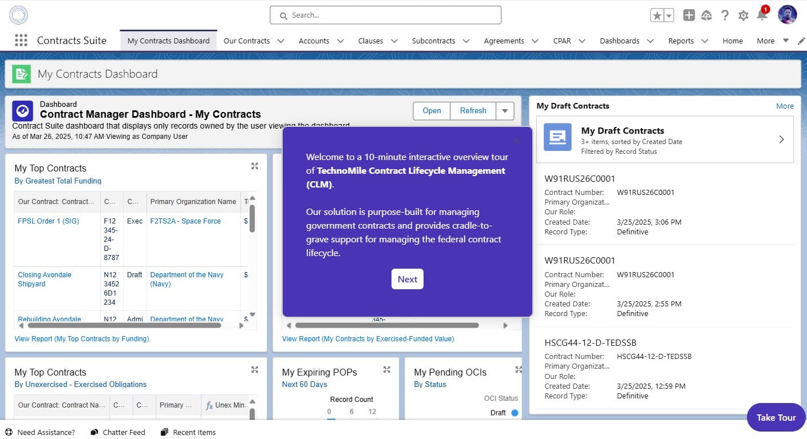This screenshot has height=439, width=807.
Task: Open the favorites list dropdown arrow
Action: (668, 15)
